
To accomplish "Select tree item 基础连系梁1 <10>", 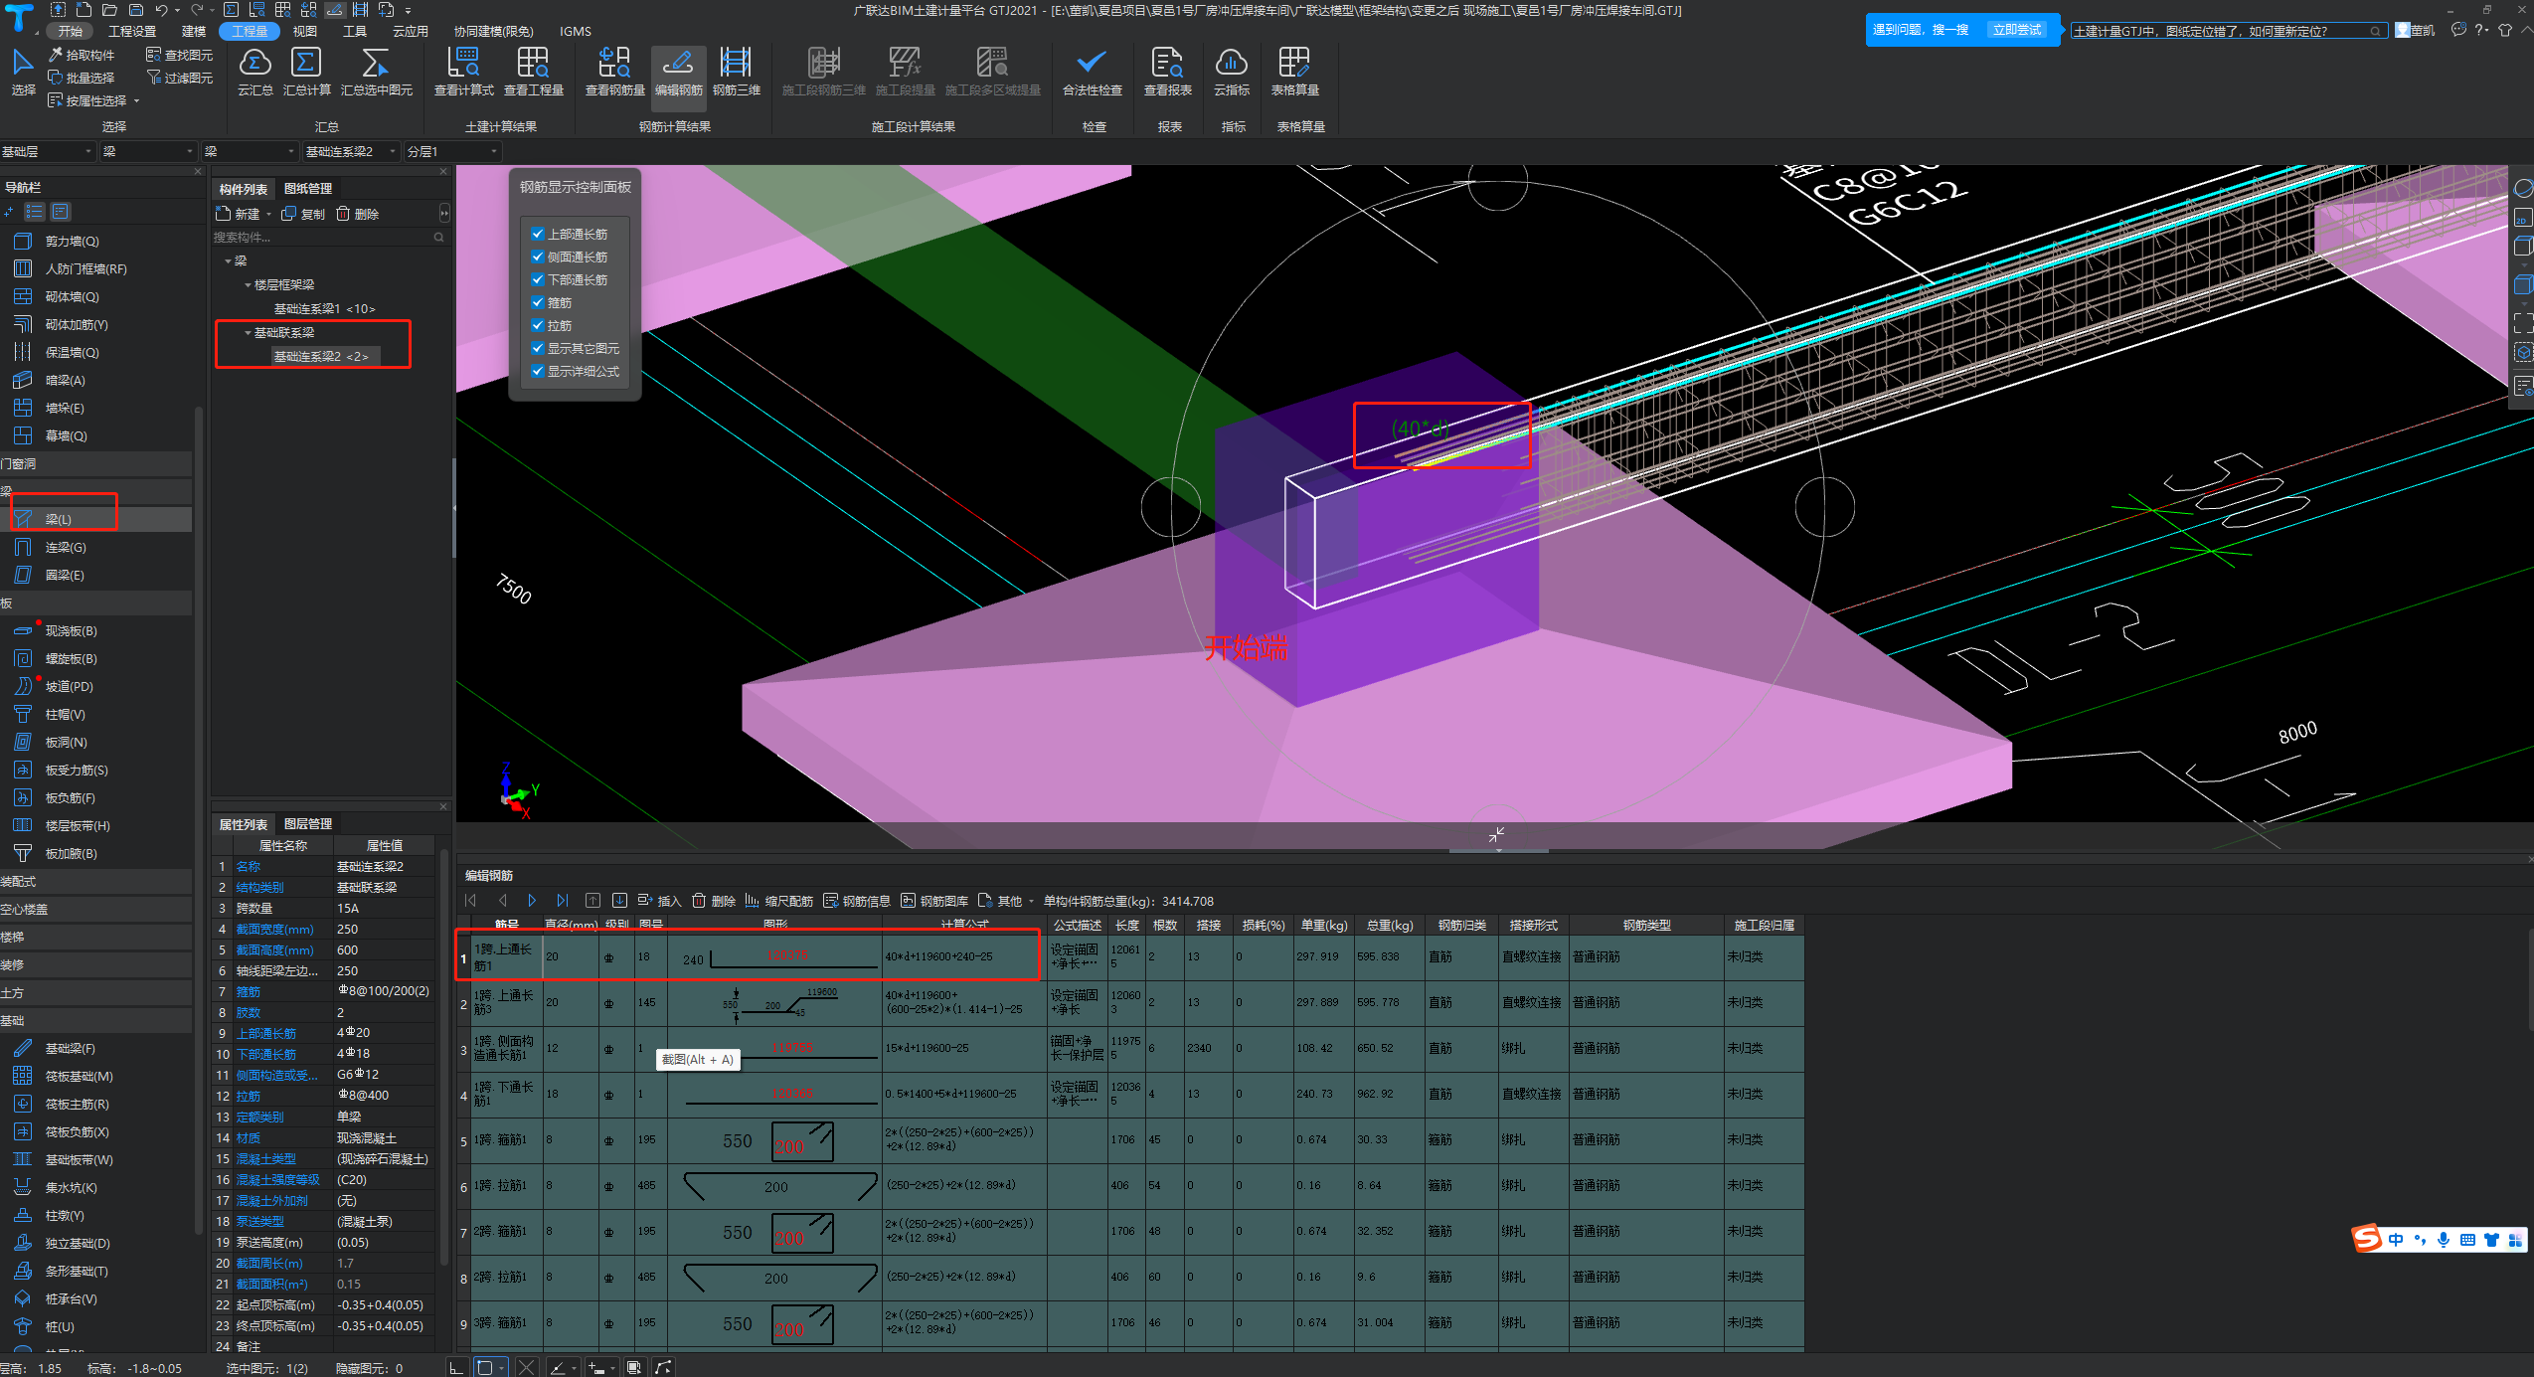I will 324,308.
